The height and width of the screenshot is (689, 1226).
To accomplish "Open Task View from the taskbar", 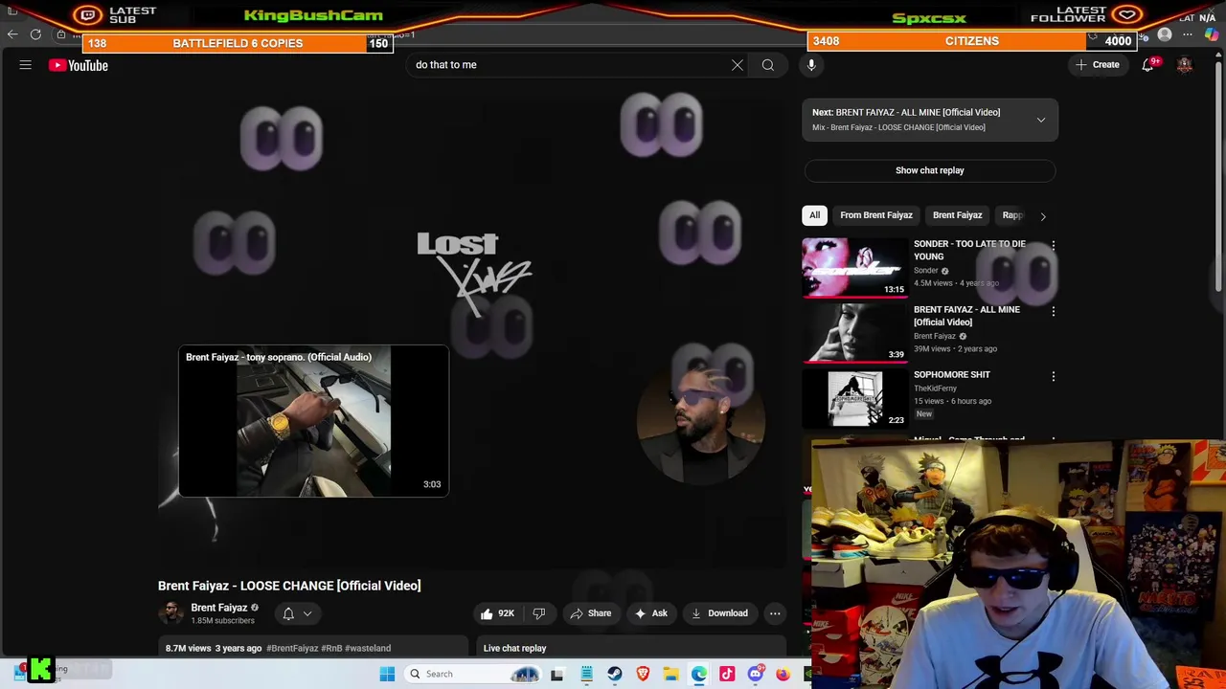I will click(557, 674).
